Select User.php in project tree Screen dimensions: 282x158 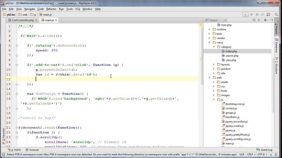(224, 25)
